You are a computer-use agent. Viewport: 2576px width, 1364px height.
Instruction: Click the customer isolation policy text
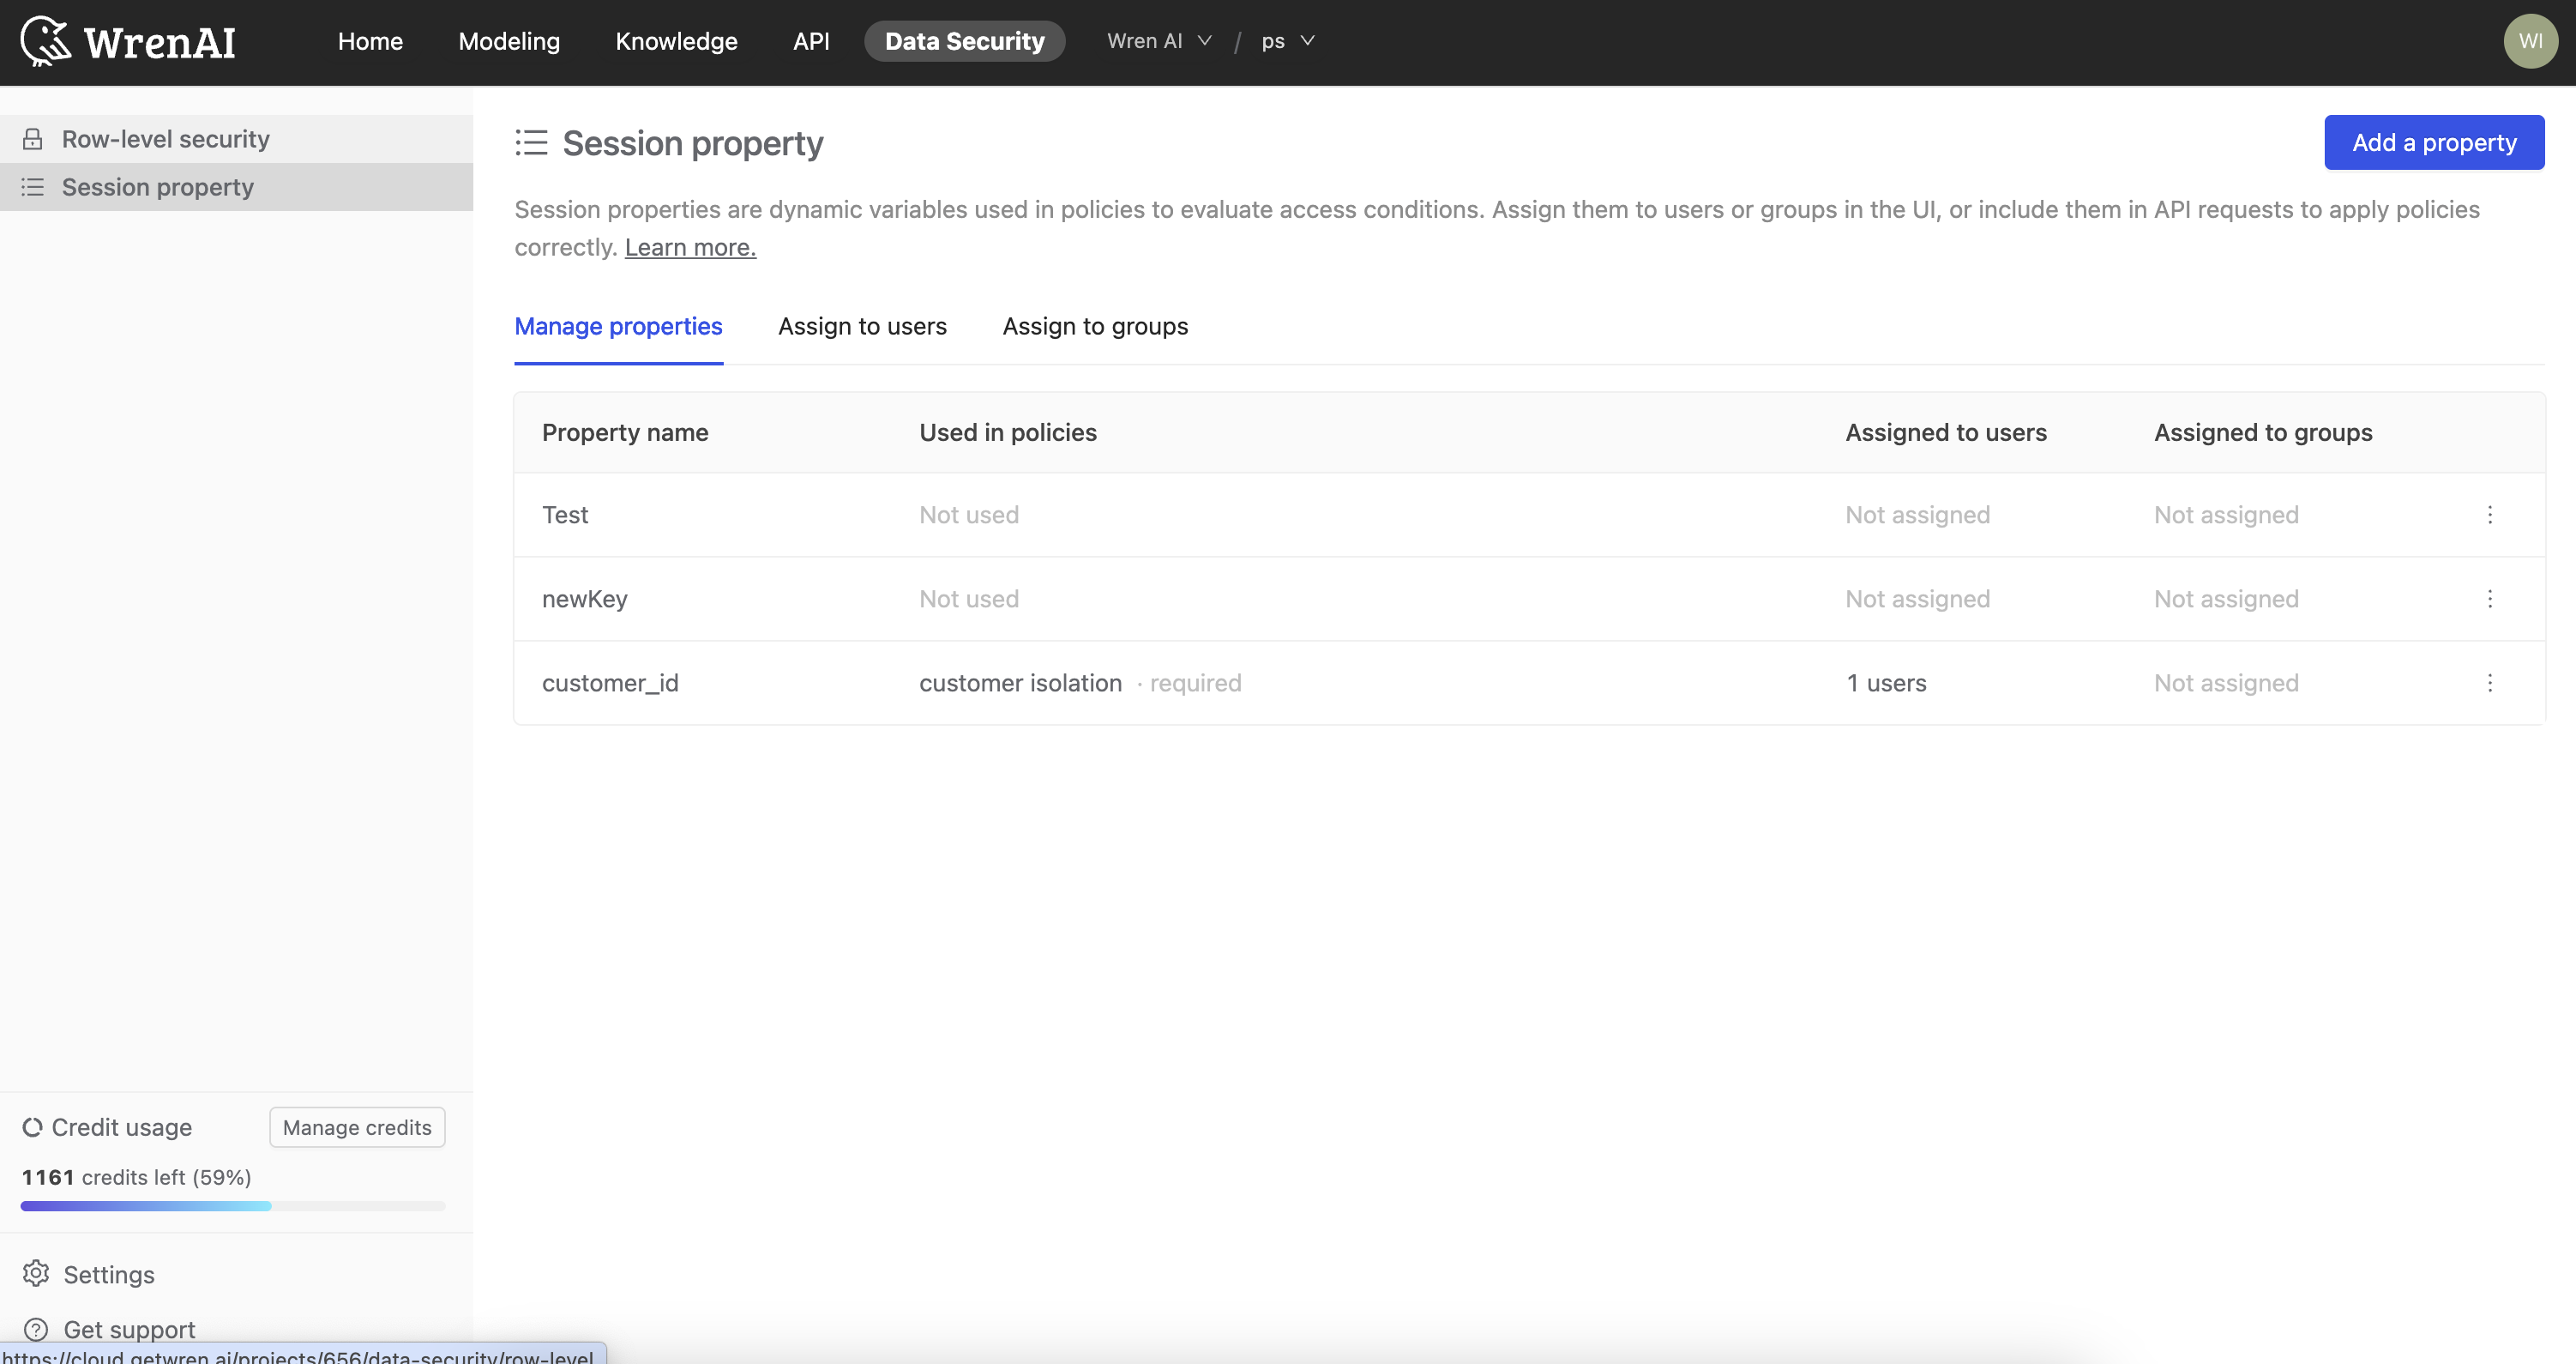click(x=1020, y=683)
